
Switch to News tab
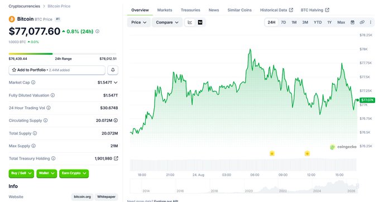[x=214, y=10]
